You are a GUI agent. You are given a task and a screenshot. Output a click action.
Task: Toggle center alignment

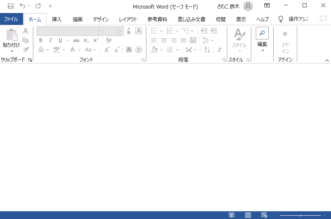[x=164, y=40]
